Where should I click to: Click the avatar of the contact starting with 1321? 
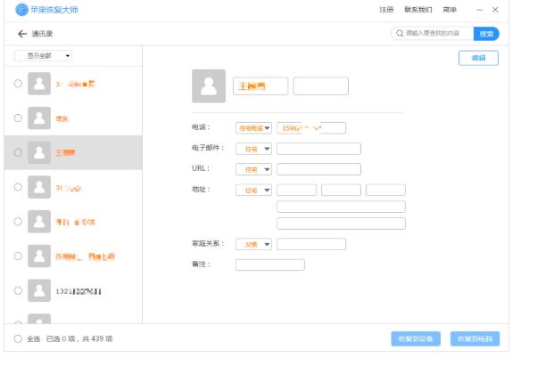[39, 290]
